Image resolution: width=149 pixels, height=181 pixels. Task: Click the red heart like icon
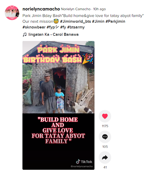(105, 116)
